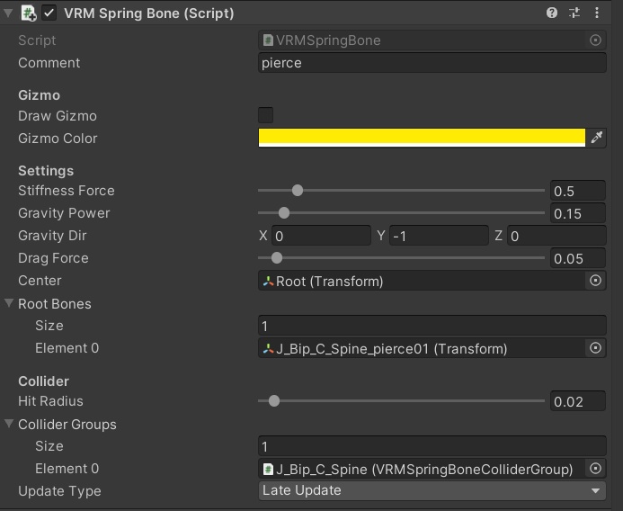623x511 pixels.
Task: Click the Hit Radius slider handle
Action: tap(274, 401)
